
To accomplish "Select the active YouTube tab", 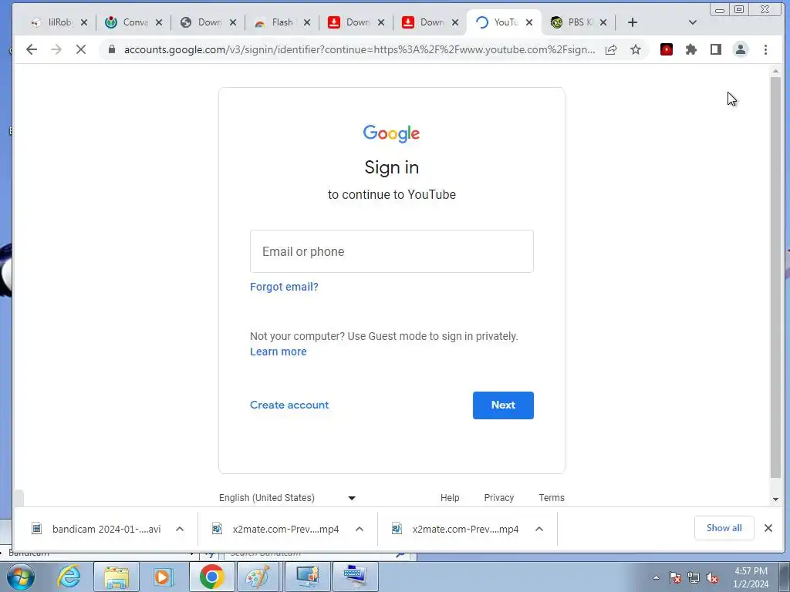I will coord(504,22).
